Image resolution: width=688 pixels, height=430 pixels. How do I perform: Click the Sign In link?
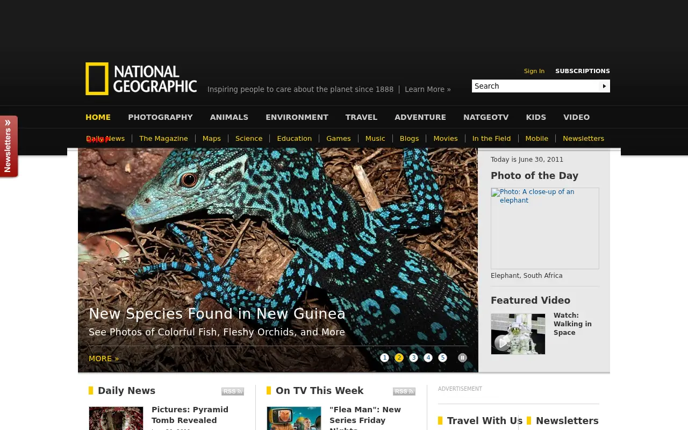point(534,71)
